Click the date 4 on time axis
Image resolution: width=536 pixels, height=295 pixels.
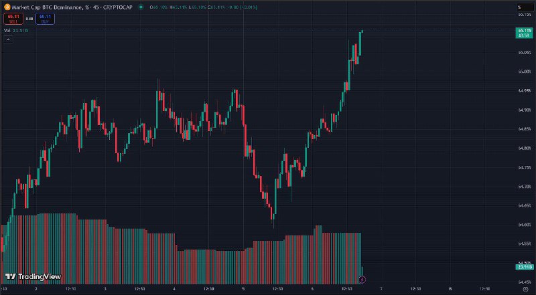174,288
